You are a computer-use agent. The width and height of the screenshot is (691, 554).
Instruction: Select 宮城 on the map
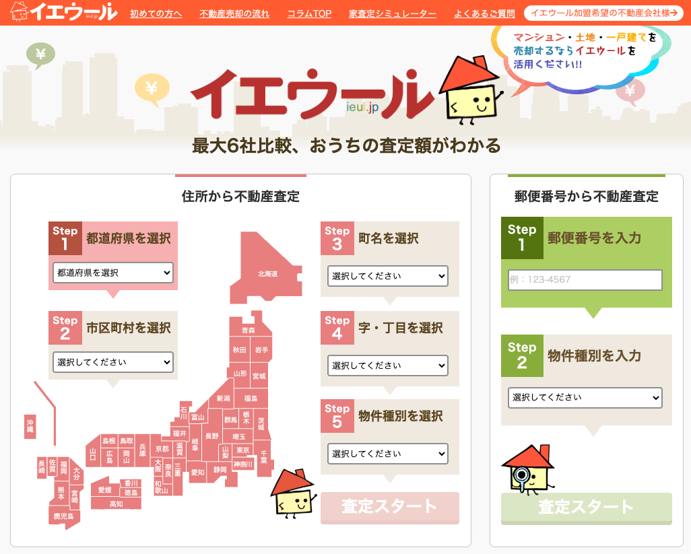pyautogui.click(x=259, y=376)
